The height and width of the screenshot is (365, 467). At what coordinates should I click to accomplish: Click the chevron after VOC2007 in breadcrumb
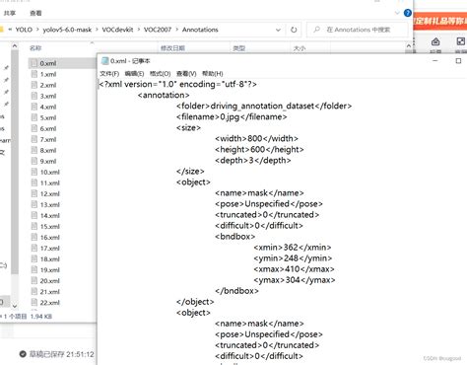176,30
